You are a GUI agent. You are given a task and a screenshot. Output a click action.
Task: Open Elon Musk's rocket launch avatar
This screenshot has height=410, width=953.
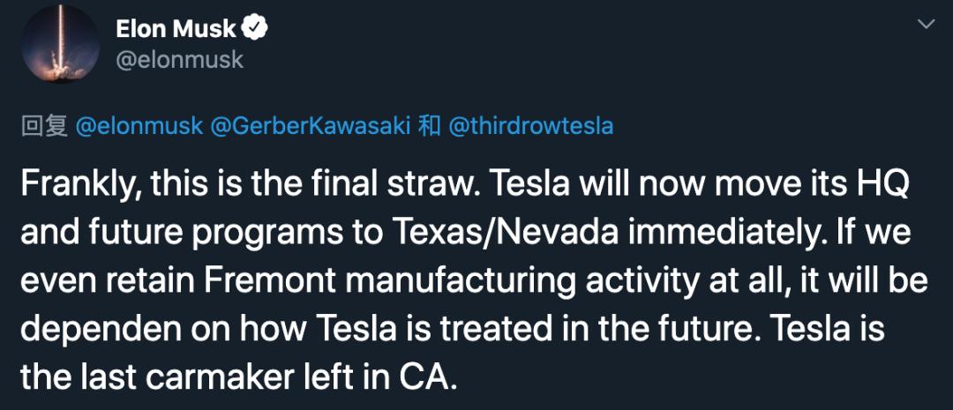pos(60,44)
